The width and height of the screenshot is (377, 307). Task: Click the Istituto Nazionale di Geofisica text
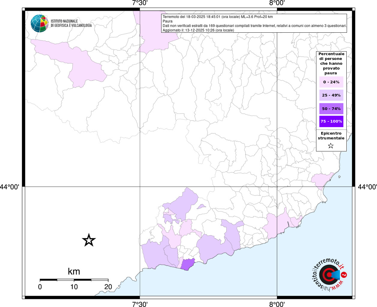point(71,23)
